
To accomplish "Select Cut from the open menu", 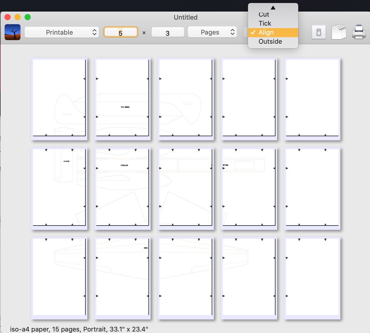I will [x=264, y=14].
